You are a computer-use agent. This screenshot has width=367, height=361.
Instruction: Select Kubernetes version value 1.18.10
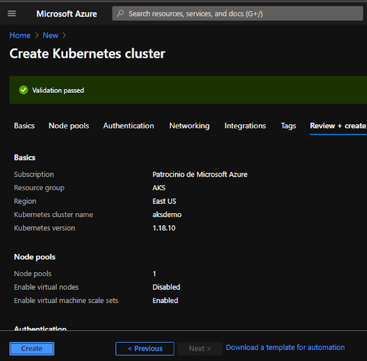(x=164, y=228)
